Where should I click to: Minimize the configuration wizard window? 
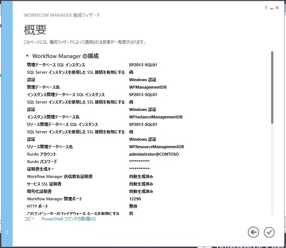(271, 8)
